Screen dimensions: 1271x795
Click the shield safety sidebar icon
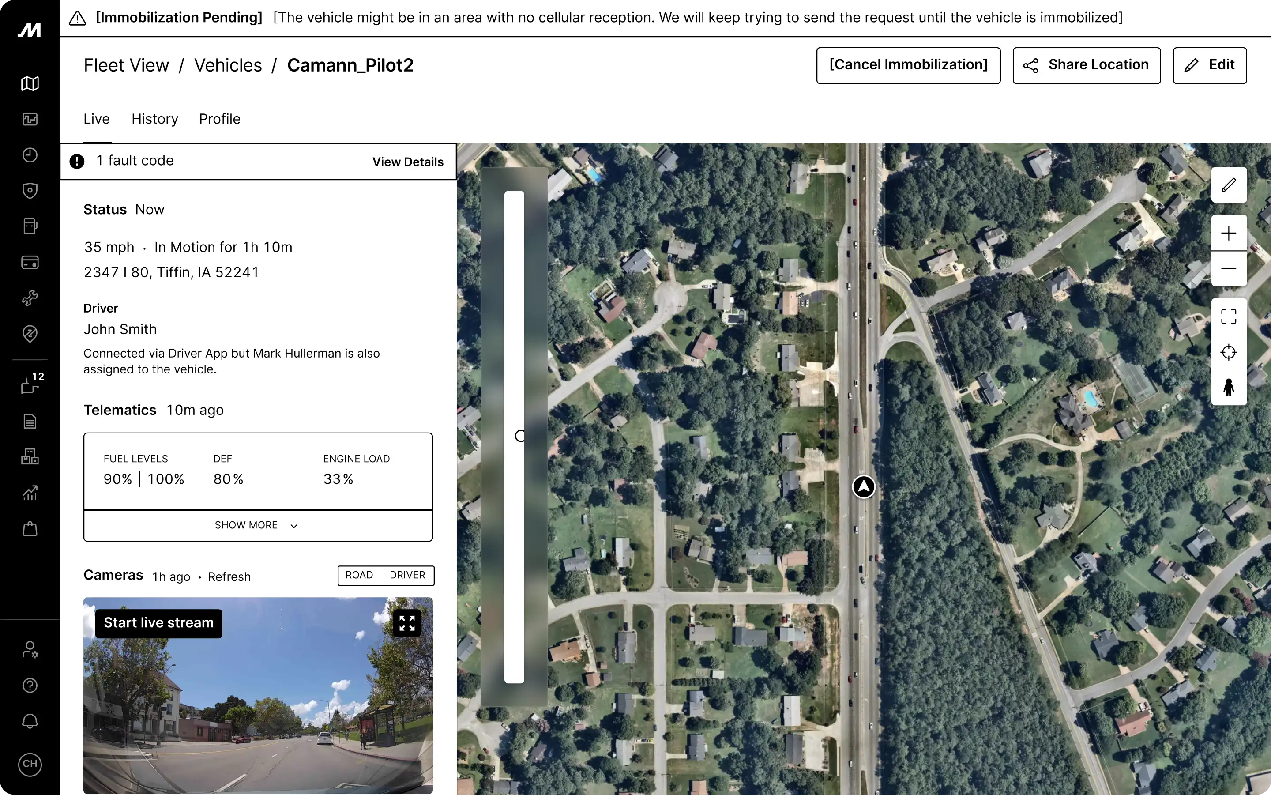click(x=30, y=190)
